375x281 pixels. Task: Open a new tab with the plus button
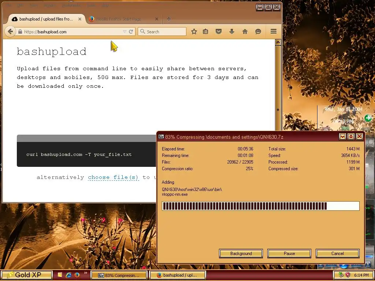point(168,19)
